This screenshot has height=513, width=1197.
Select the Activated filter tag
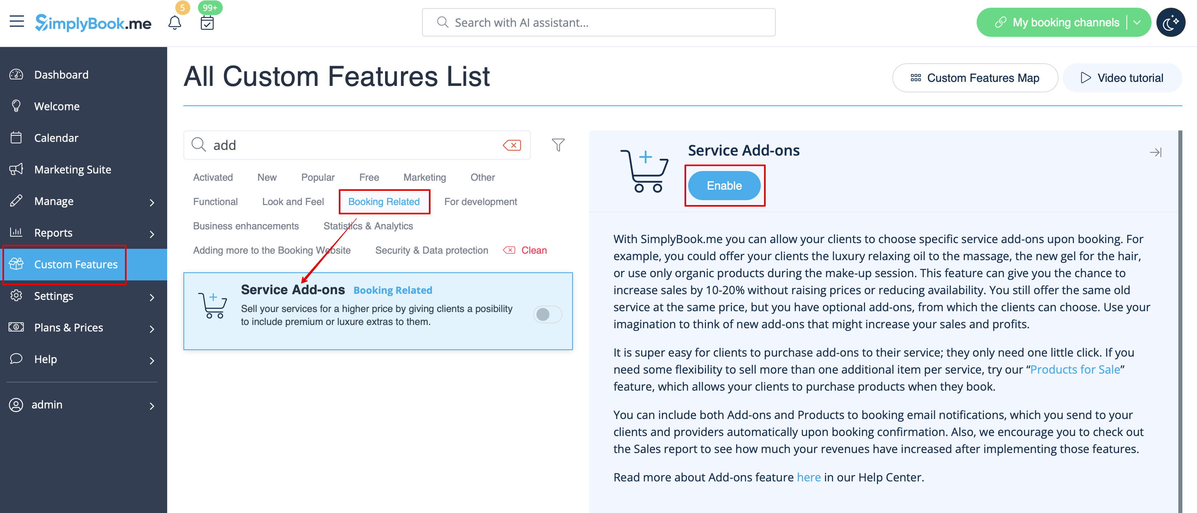[213, 177]
